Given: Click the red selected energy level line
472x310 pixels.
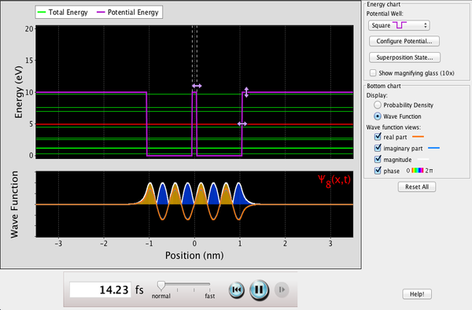Looking at the screenshot, I should [x=194, y=124].
